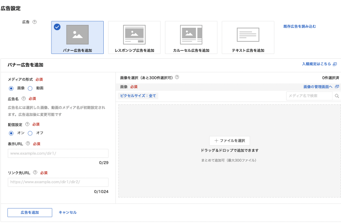Click the キャンセル link
The width and height of the screenshot is (341, 224).
(68, 213)
